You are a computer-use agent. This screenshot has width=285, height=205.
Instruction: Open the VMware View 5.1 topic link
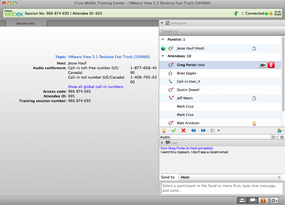(109, 57)
